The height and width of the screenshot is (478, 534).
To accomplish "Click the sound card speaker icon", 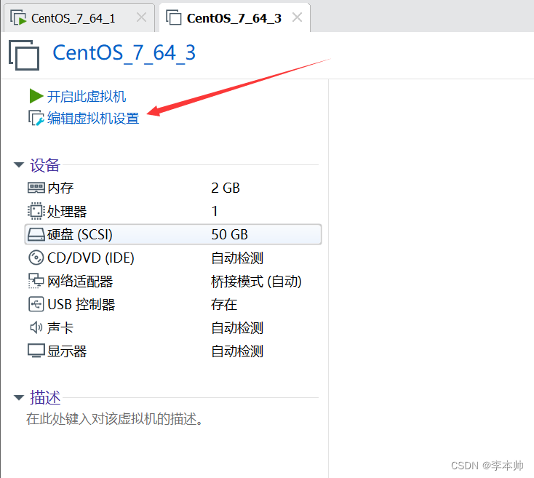I will coord(36,327).
